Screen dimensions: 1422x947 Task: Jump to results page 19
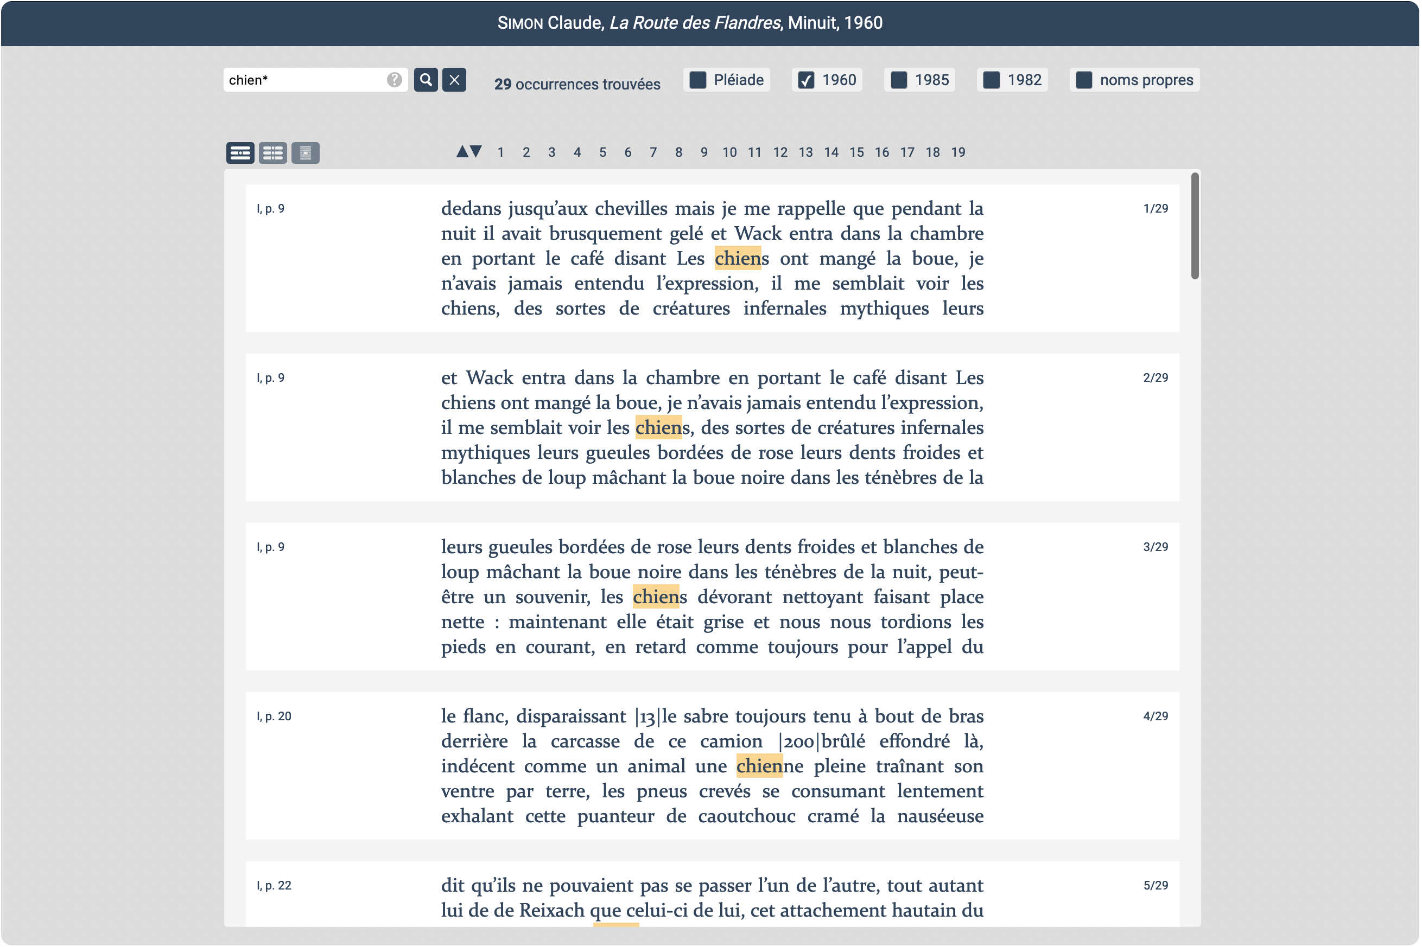[x=958, y=152]
